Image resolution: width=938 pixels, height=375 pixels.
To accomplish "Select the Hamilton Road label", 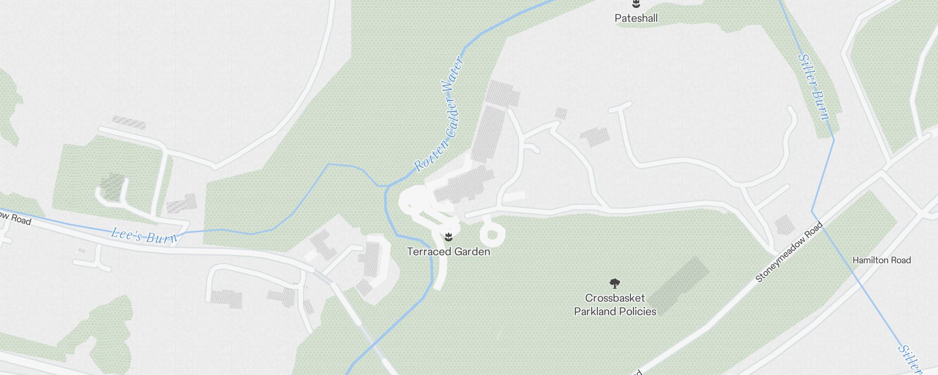I will coord(881,260).
